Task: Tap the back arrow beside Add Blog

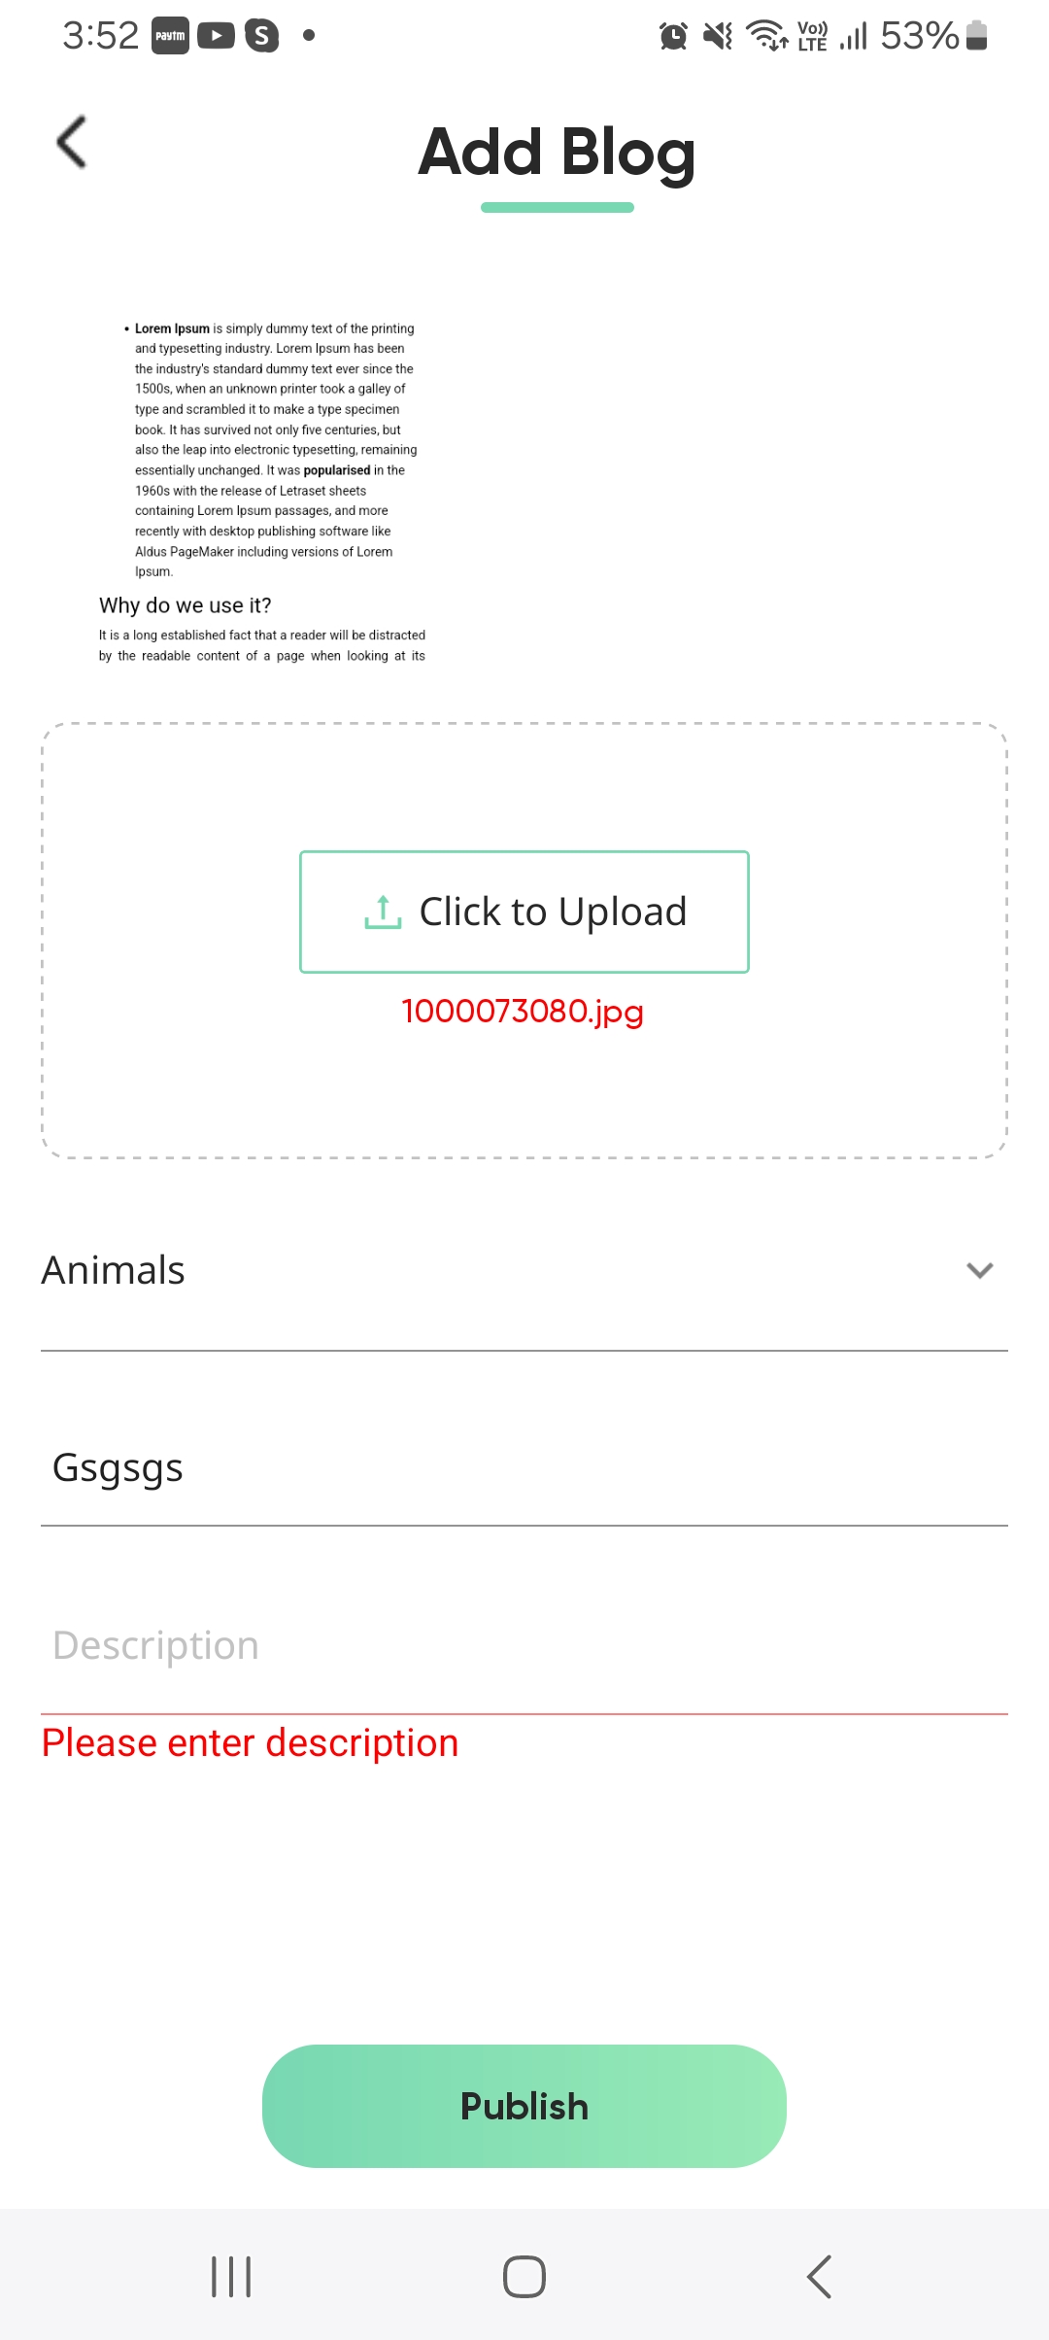Action: click(x=72, y=142)
